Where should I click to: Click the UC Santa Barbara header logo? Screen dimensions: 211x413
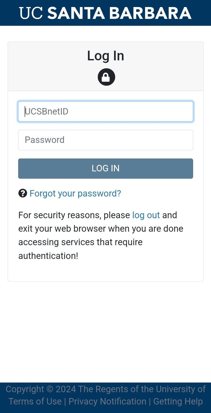point(105,13)
